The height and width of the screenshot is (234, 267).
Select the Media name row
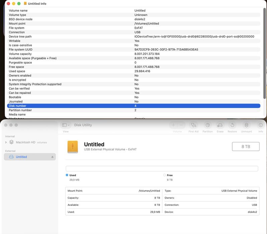tap(134, 114)
